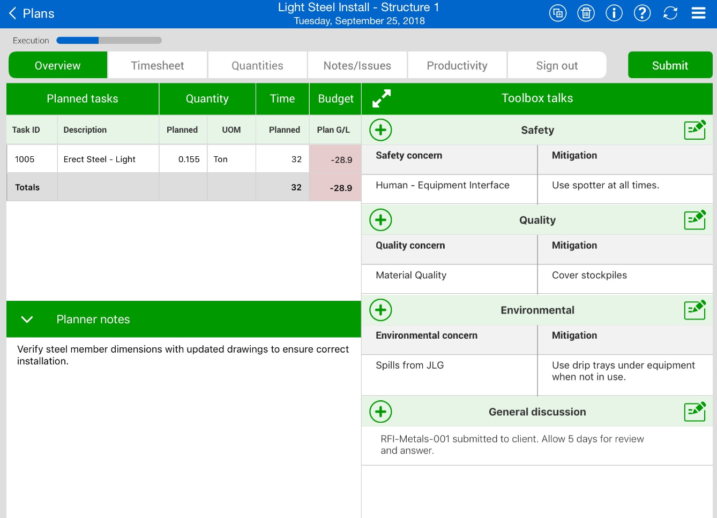Click the Execution progress bar

coord(109,41)
